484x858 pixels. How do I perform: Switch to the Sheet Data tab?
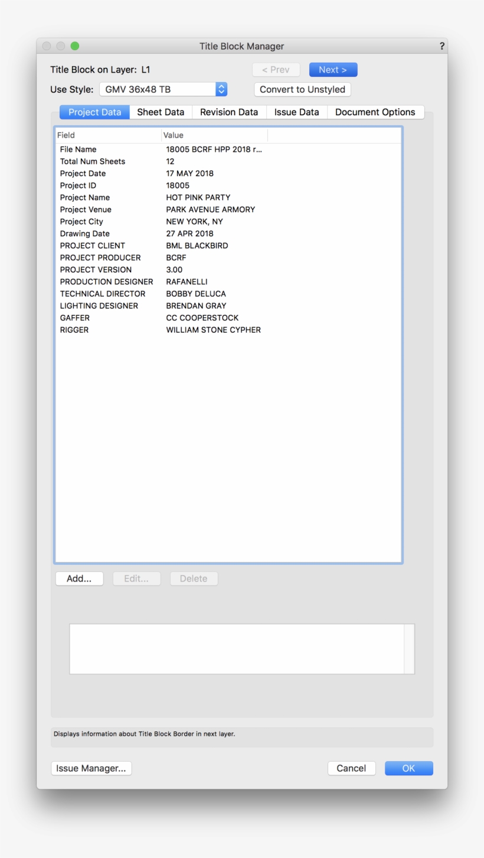coord(160,112)
